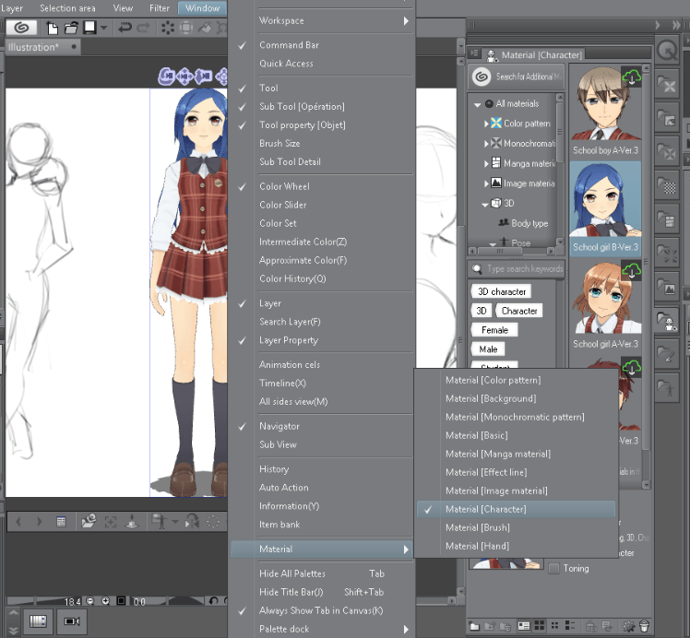Open the Material Character palette sidebar icon
The width and height of the screenshot is (690, 638).
click(x=668, y=322)
